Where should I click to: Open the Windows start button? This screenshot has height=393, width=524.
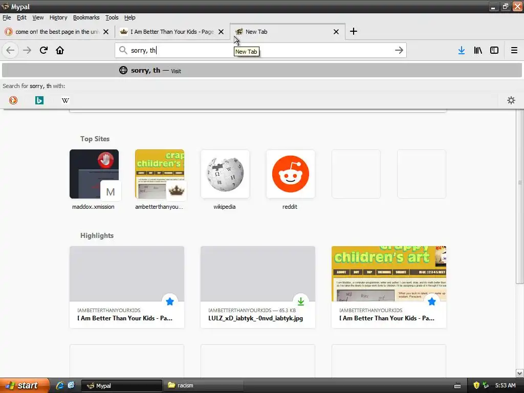pyautogui.click(x=25, y=386)
